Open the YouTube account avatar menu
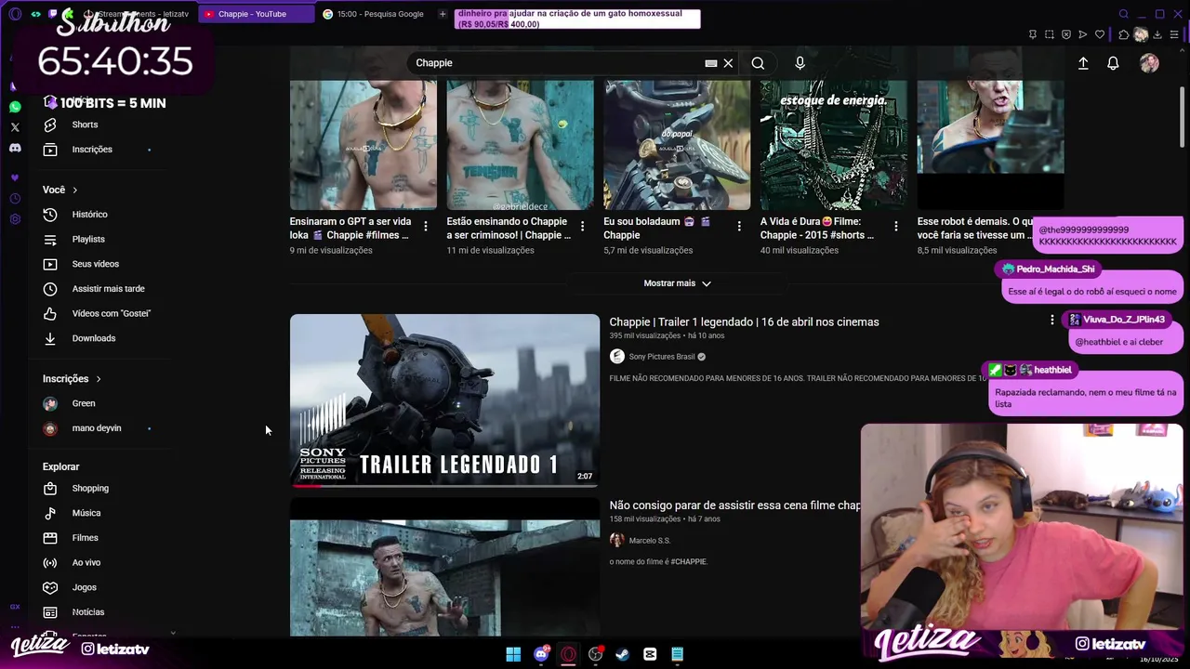This screenshot has width=1190, height=669. tap(1150, 63)
